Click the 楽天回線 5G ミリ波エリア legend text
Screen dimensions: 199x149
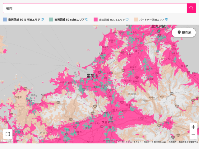24,20
